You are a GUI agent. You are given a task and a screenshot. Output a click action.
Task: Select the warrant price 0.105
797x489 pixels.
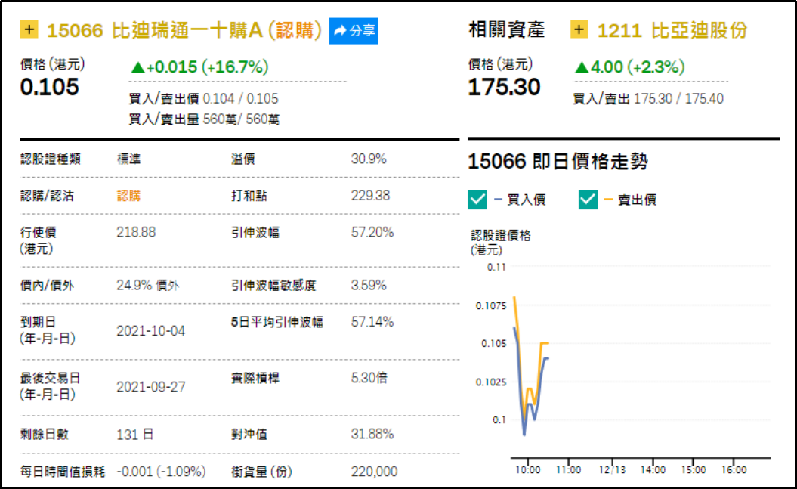(49, 87)
